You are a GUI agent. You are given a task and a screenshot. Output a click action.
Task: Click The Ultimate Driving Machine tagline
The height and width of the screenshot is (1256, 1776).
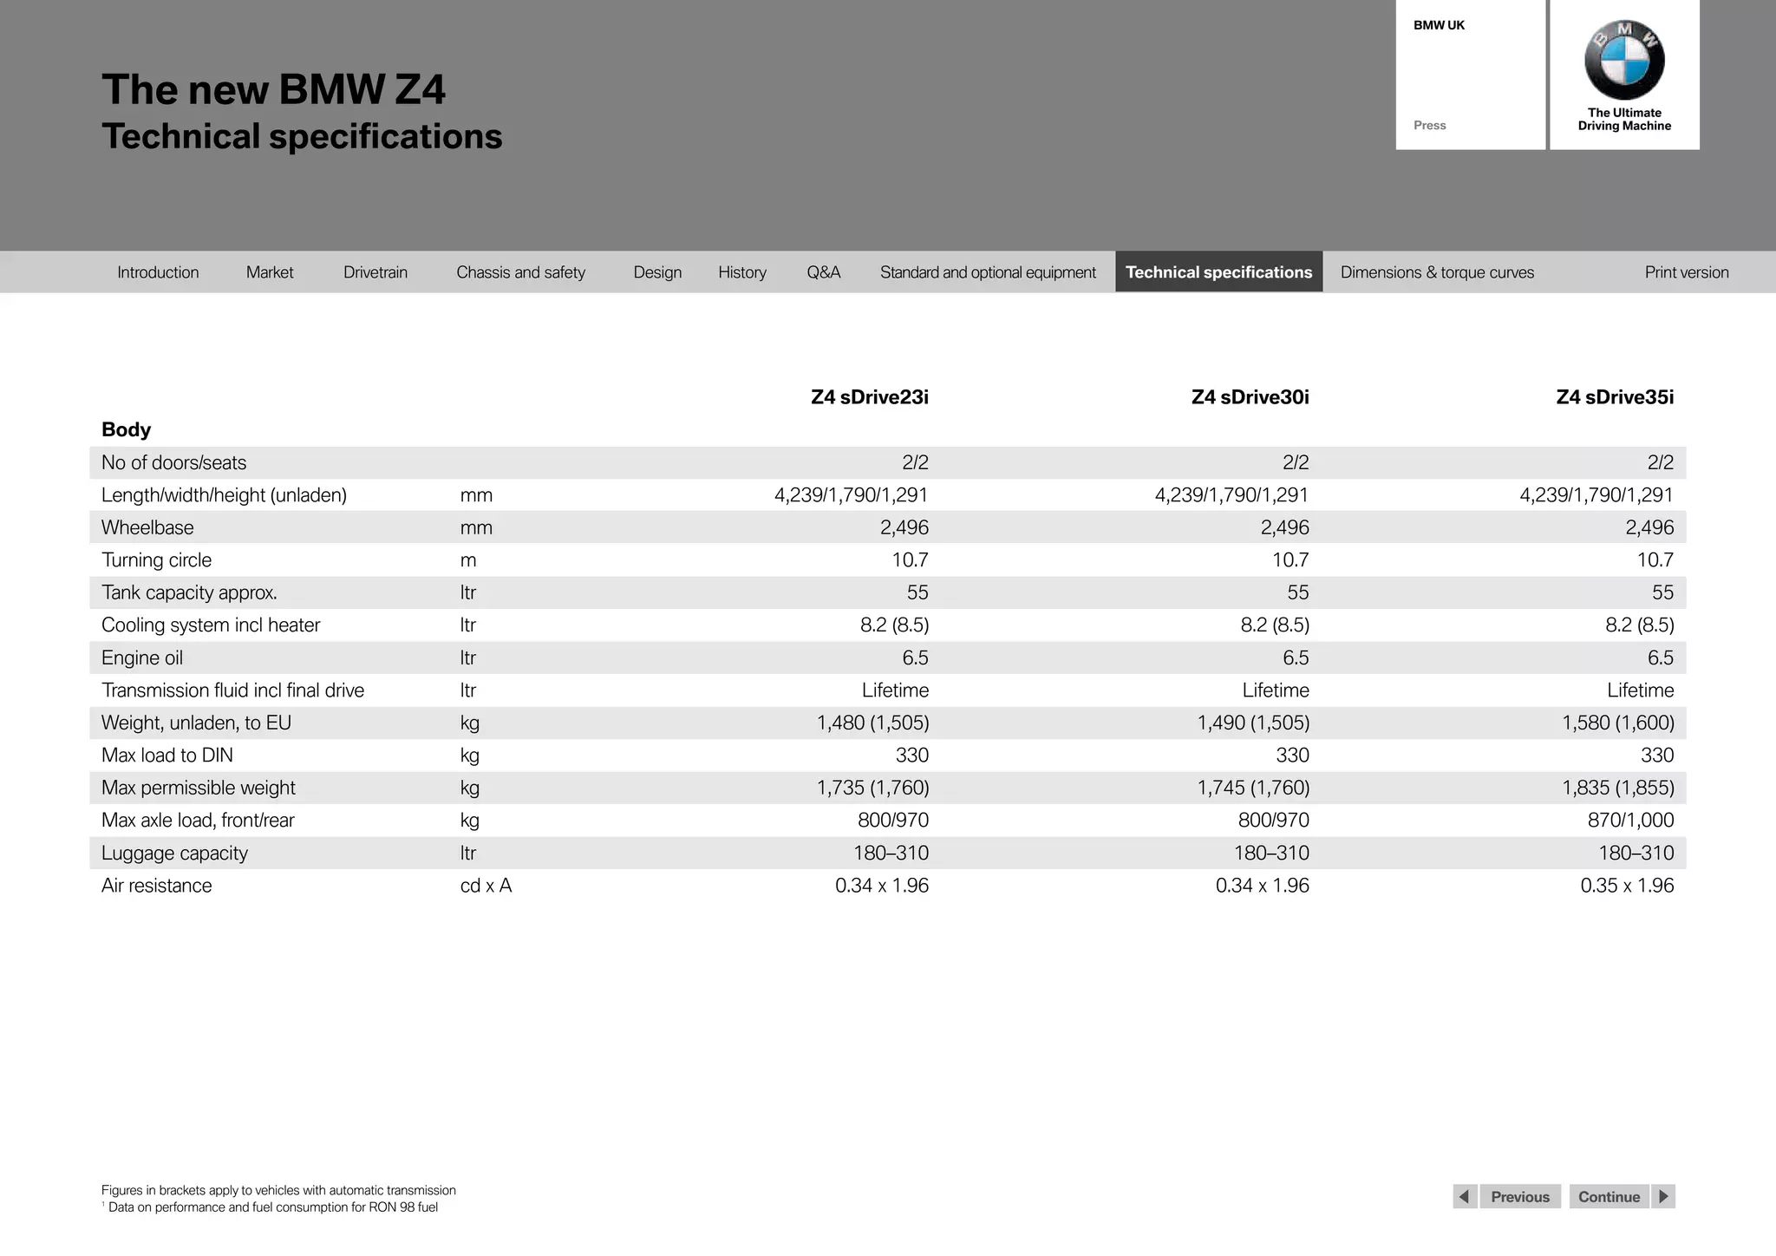(1624, 120)
